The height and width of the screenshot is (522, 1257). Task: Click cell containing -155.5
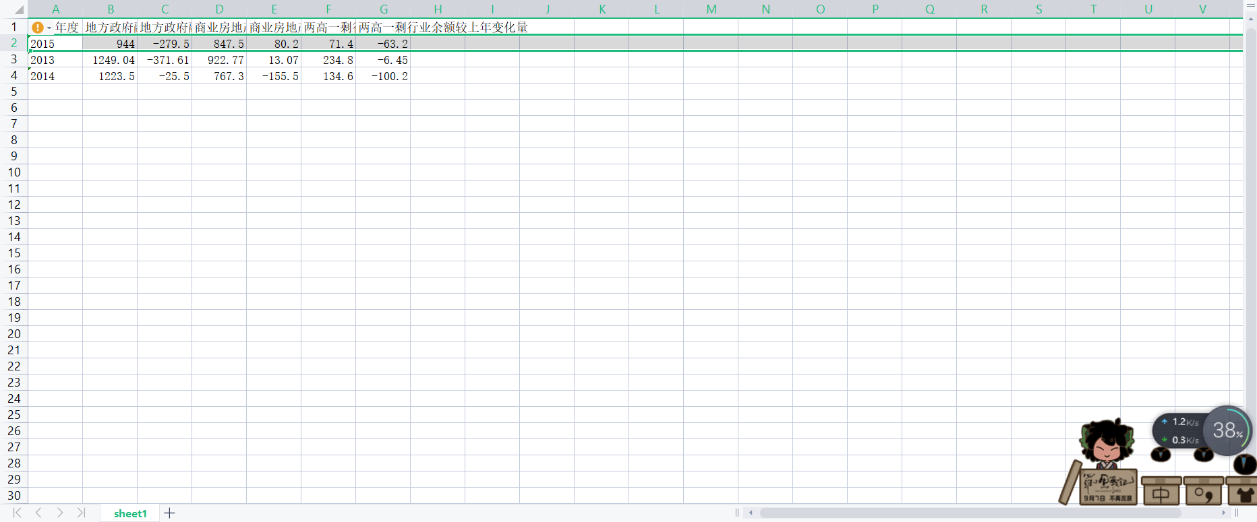(274, 76)
